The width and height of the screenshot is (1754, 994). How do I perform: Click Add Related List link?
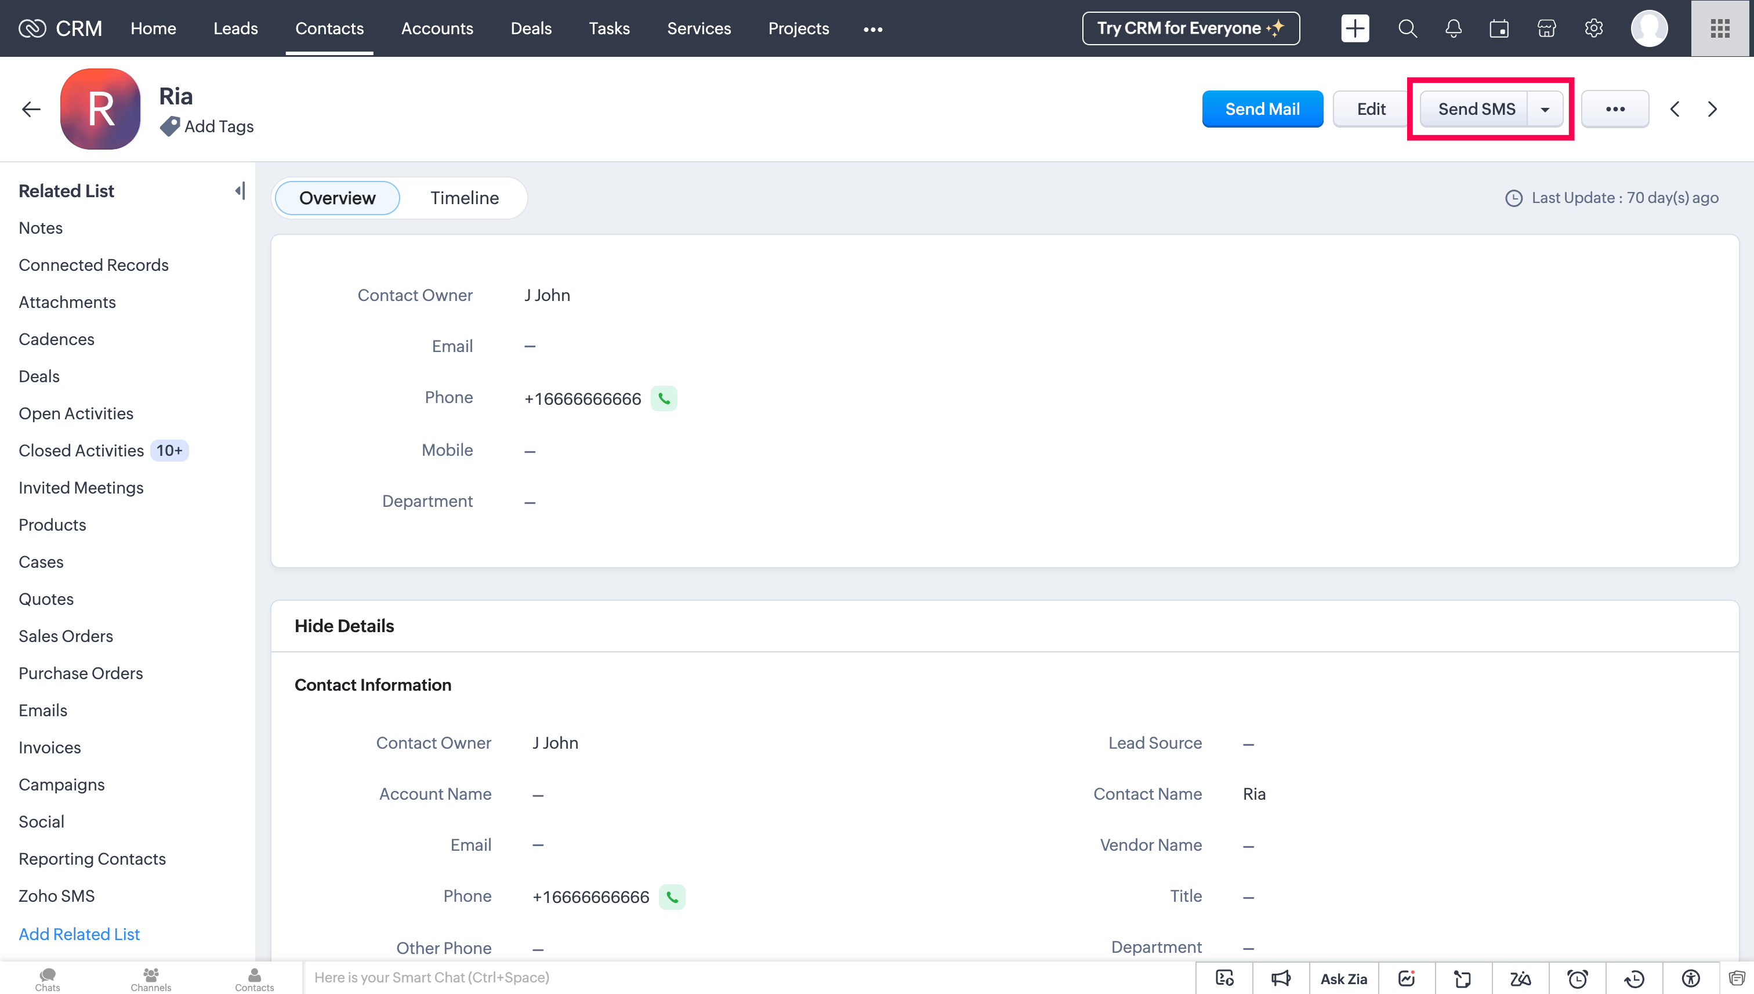[79, 934]
